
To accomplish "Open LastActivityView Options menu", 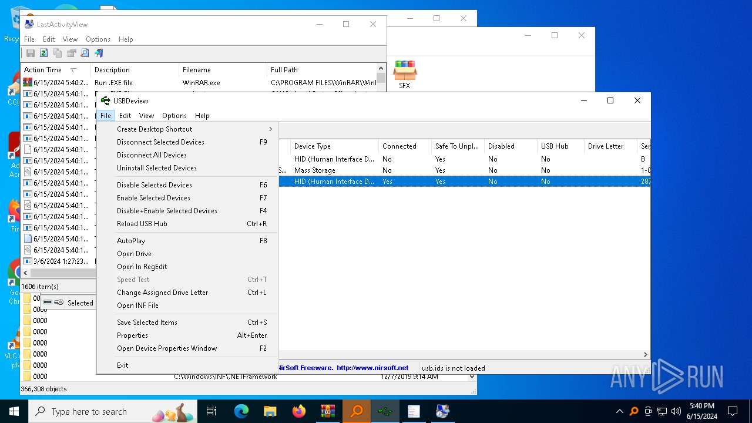I will tap(98, 39).
